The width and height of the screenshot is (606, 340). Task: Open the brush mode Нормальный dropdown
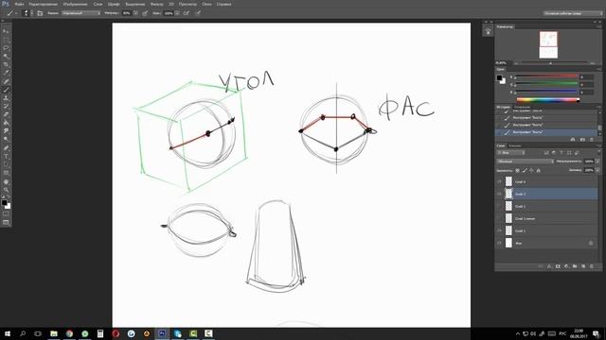pyautogui.click(x=81, y=13)
